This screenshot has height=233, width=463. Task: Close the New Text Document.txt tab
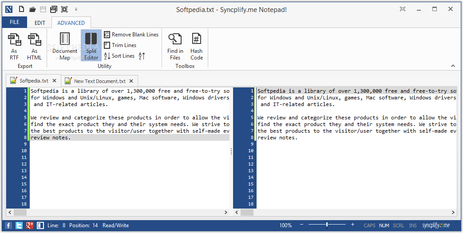pyautogui.click(x=131, y=81)
